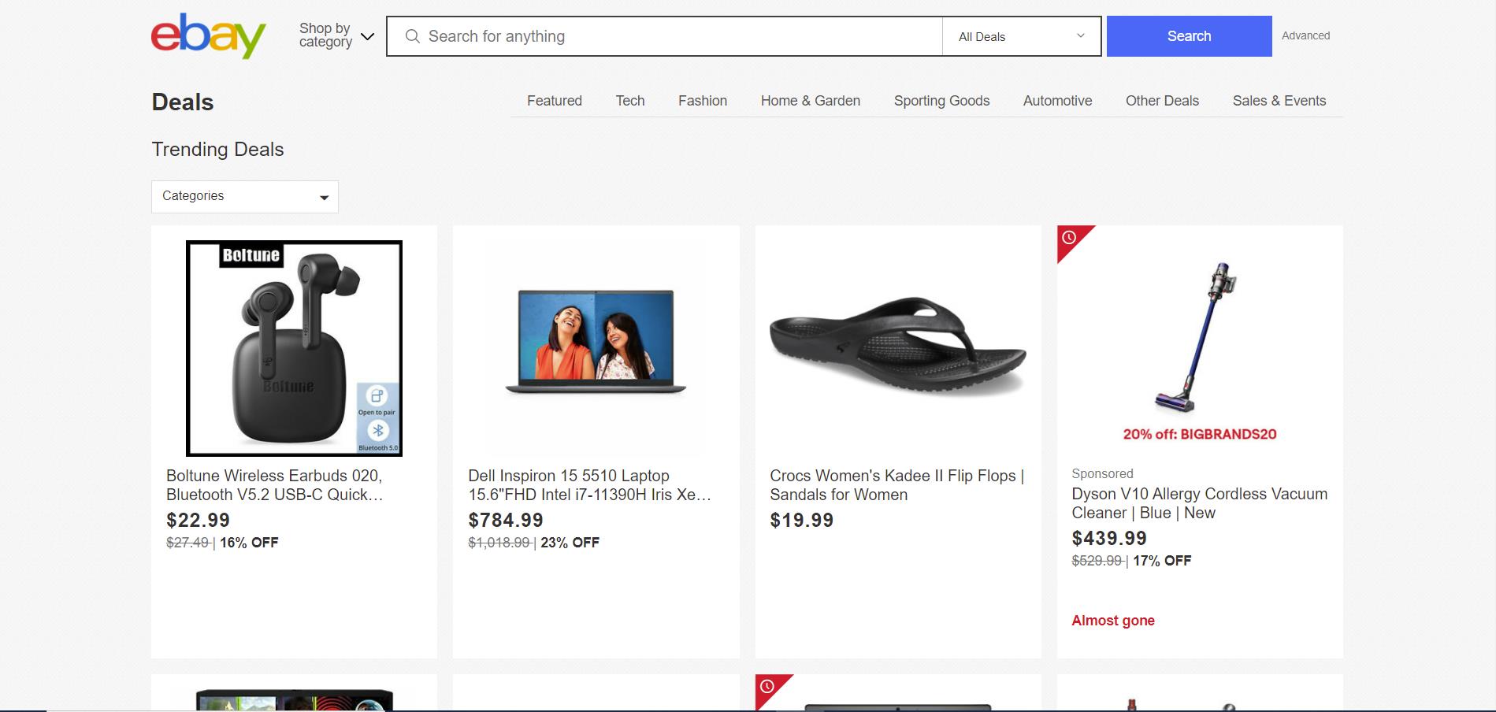
Task: Switch to the Featured tab
Action: (555, 101)
